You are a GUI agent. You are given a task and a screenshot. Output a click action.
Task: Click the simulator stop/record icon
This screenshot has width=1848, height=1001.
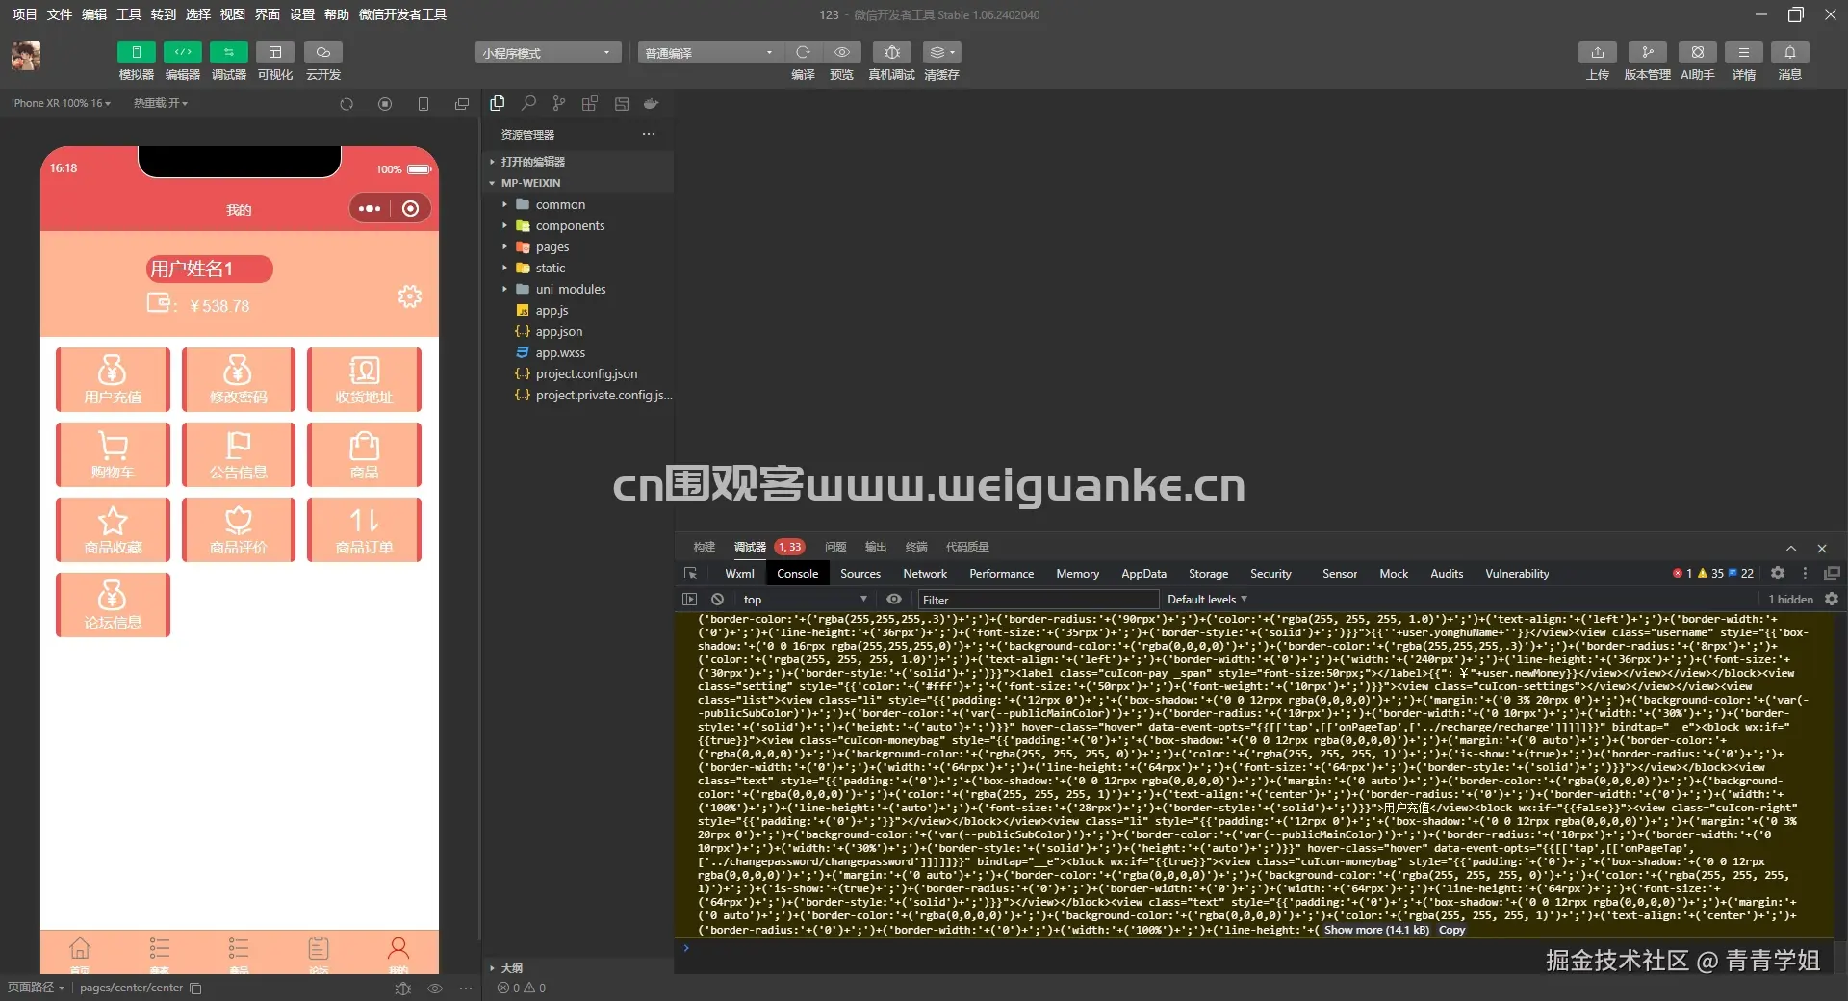coord(385,104)
